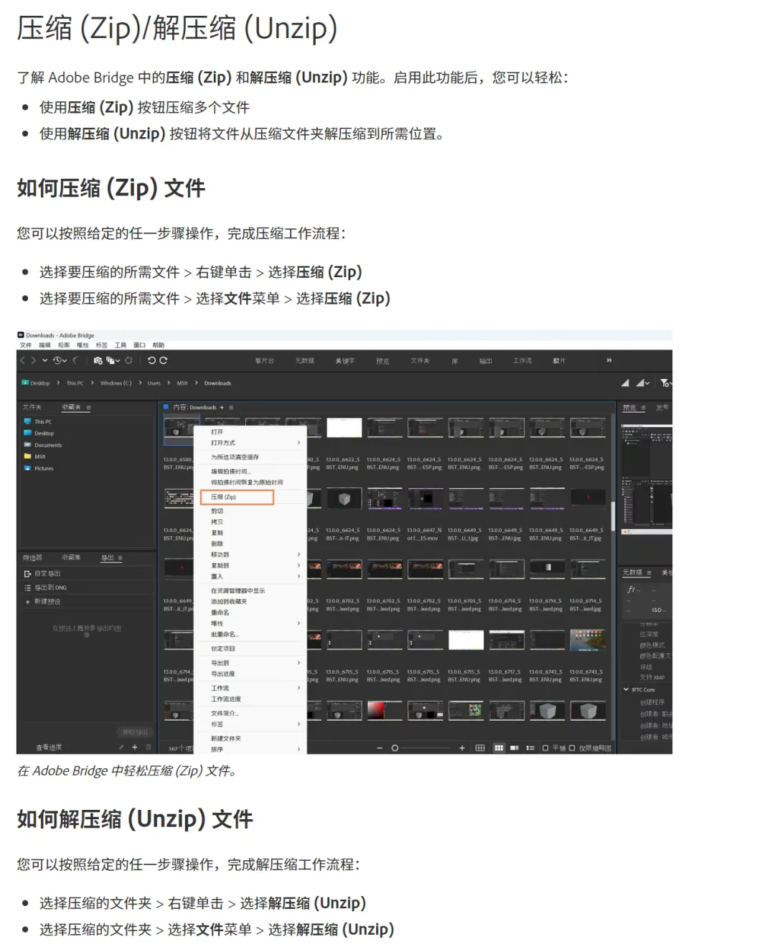The image size is (775, 947).
Task: Open the 预览 panel menu icon
Action: (644, 407)
